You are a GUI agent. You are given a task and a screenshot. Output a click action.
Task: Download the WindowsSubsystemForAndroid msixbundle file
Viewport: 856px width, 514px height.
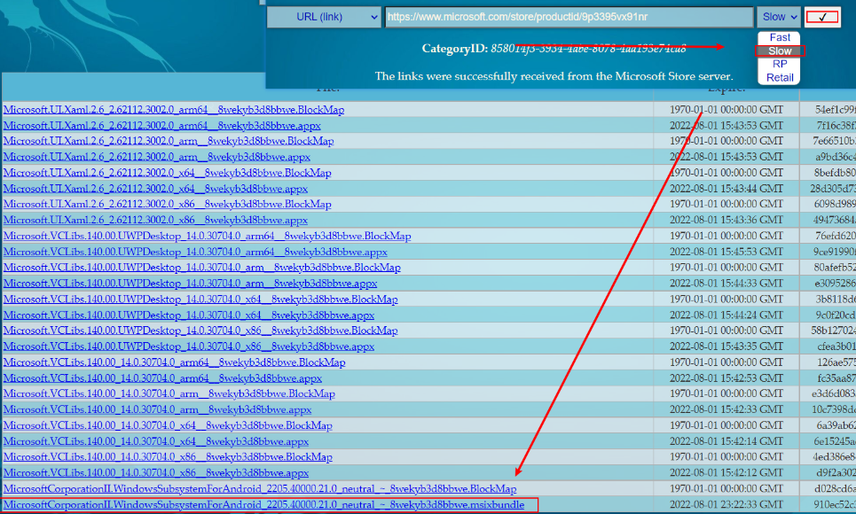pos(263,505)
